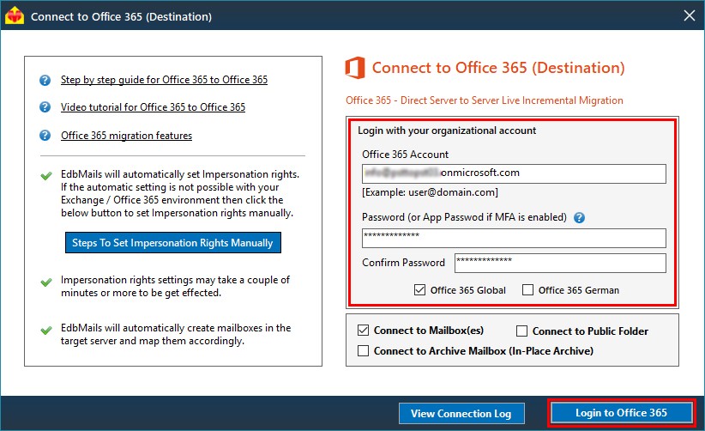705x431 pixels.
Task: Close the Connect to Office 365 dialog
Action: [x=690, y=15]
